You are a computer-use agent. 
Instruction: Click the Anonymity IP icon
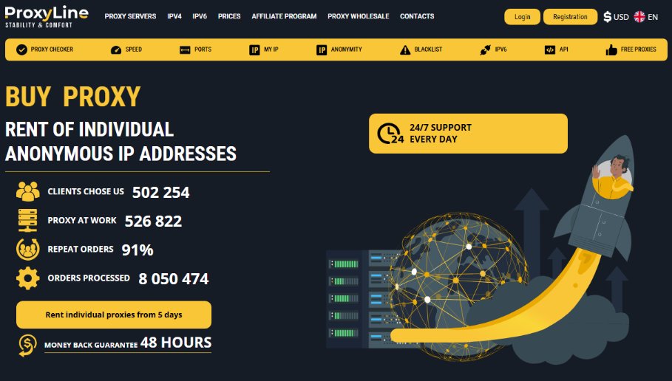[322, 50]
